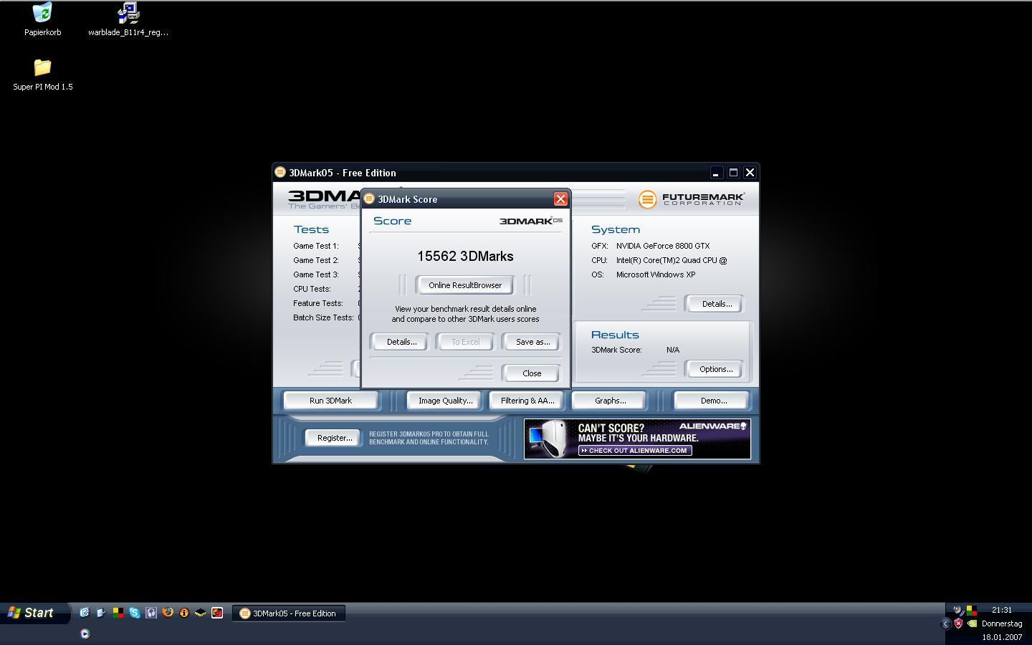Select 3DMark05 - Free Edition taskbar button
1032x645 pixels.
pyautogui.click(x=288, y=613)
